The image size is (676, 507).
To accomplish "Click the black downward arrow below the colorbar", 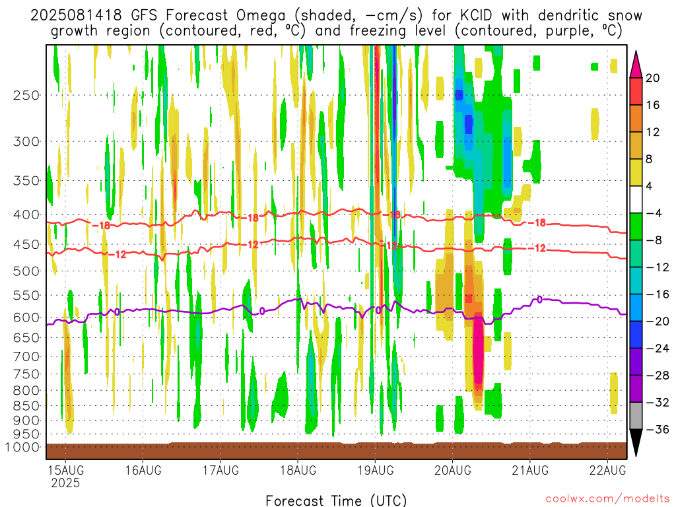I will (636, 442).
